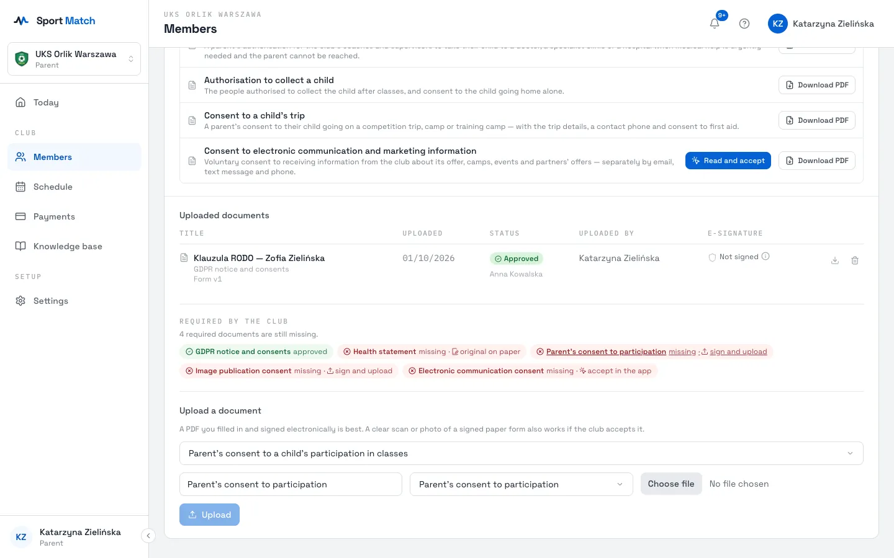
Task: Open Settings in the sidebar
Action: tap(74, 301)
